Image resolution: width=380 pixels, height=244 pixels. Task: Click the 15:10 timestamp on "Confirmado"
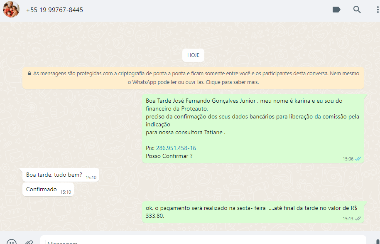click(x=66, y=192)
